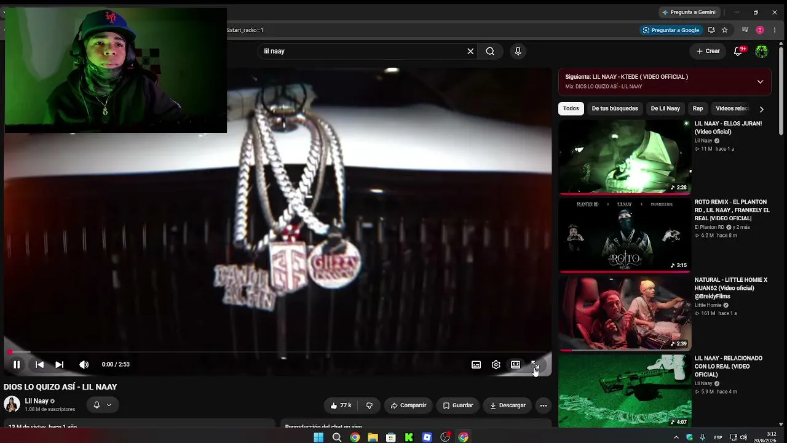Image resolution: width=787 pixels, height=443 pixels.
Task: Open OBS Studio from taskbar
Action: tap(445, 437)
